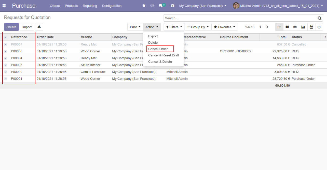Sort by Source Document column header
327x170 pixels.
(239, 37)
